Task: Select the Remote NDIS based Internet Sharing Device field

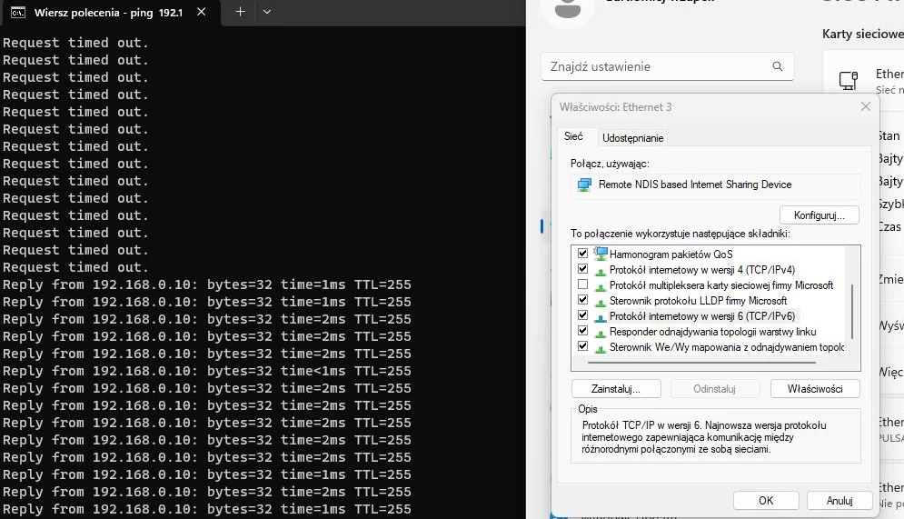Action: point(715,185)
